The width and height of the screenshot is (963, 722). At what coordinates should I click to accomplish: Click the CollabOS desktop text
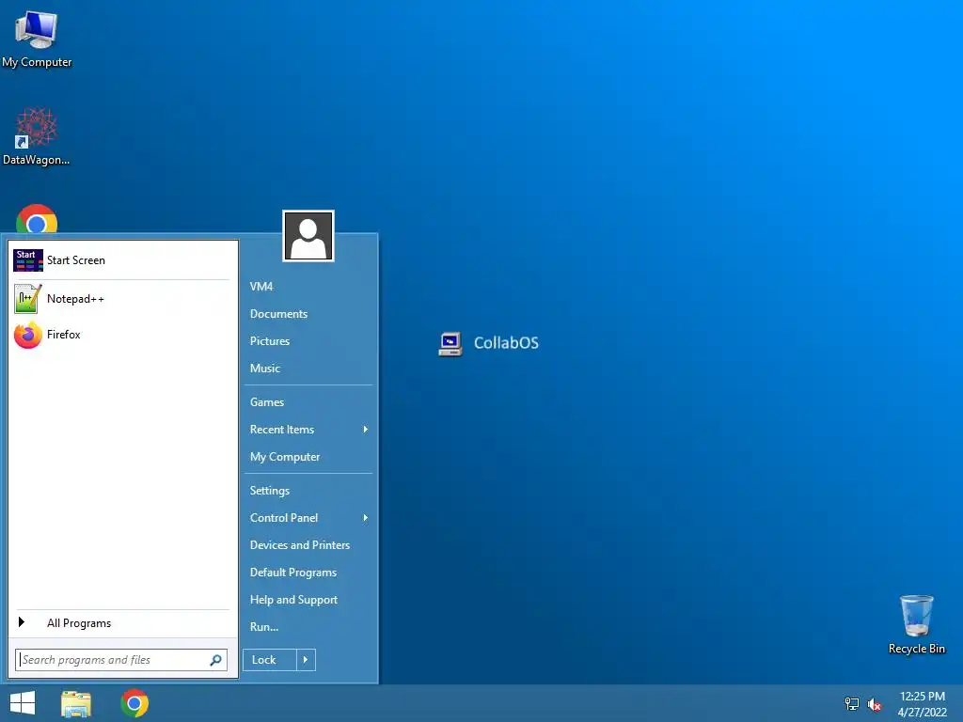[x=506, y=343]
